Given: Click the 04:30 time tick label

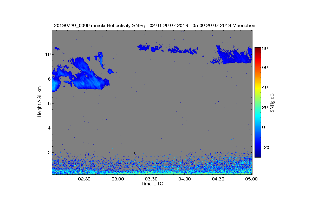Looking at the screenshot, I should [x=218, y=179].
